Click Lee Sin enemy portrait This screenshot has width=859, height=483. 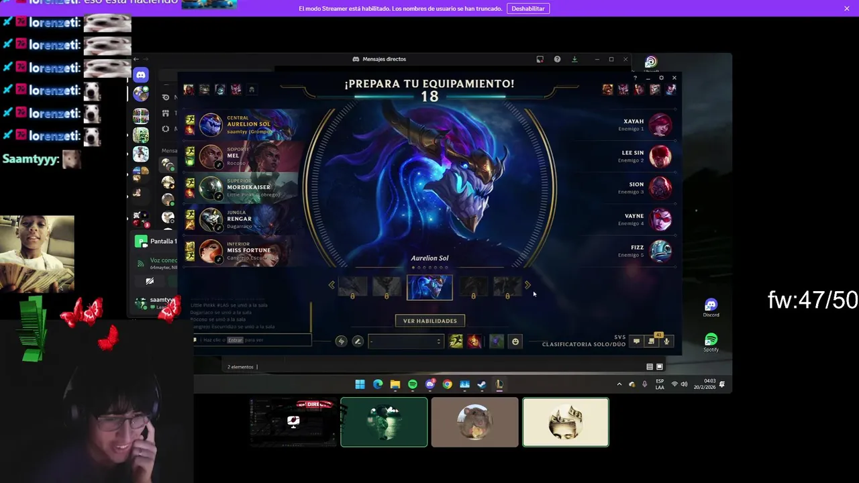660,156
